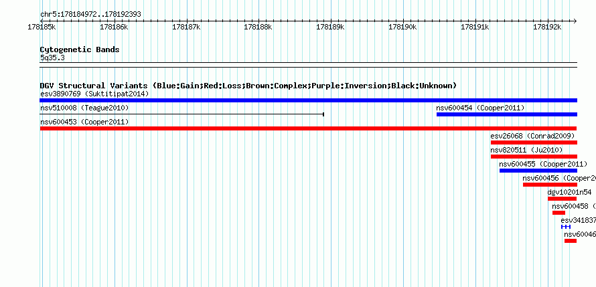Select the blue nsv600454 gain bar
The image size is (596, 287).
(x=507, y=114)
